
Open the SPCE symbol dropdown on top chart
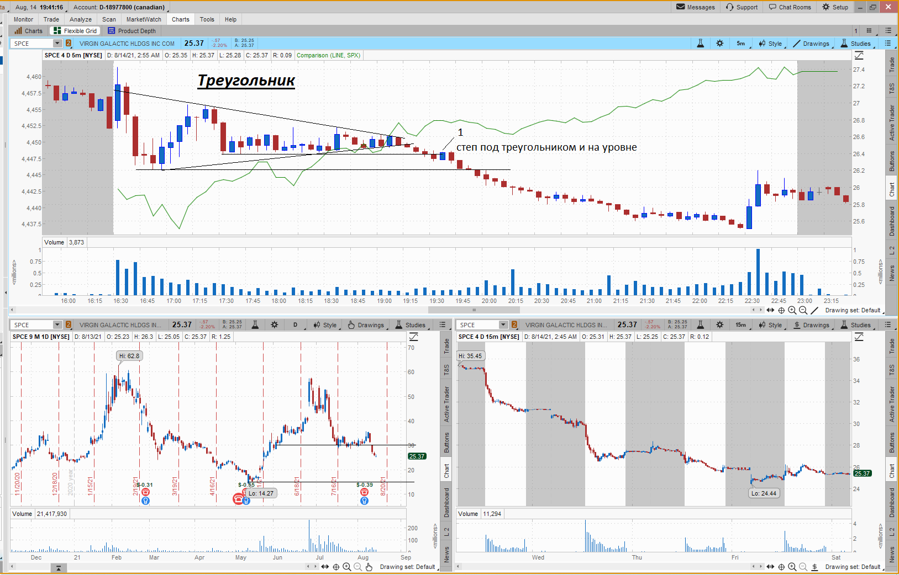pos(57,44)
